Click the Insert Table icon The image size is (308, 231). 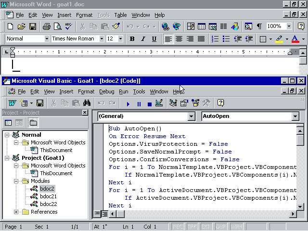[202, 26]
